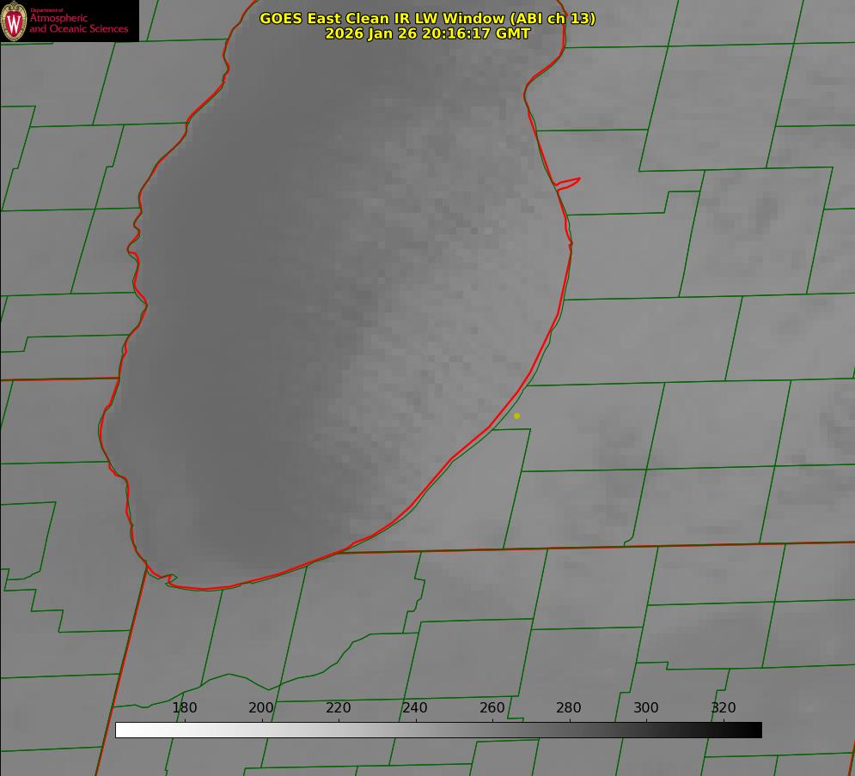Click the 180 tick label on the colorbar
This screenshot has height=776, width=855.
click(x=185, y=708)
